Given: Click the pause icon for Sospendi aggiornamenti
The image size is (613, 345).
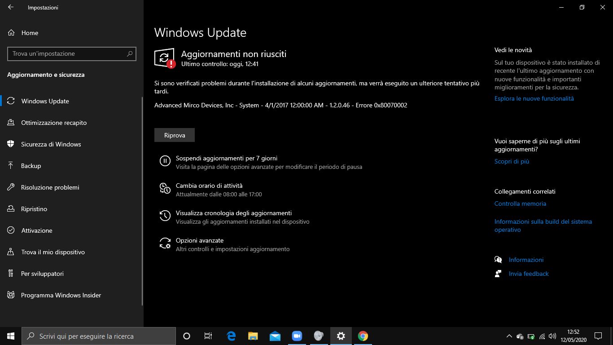Looking at the screenshot, I should click(165, 161).
